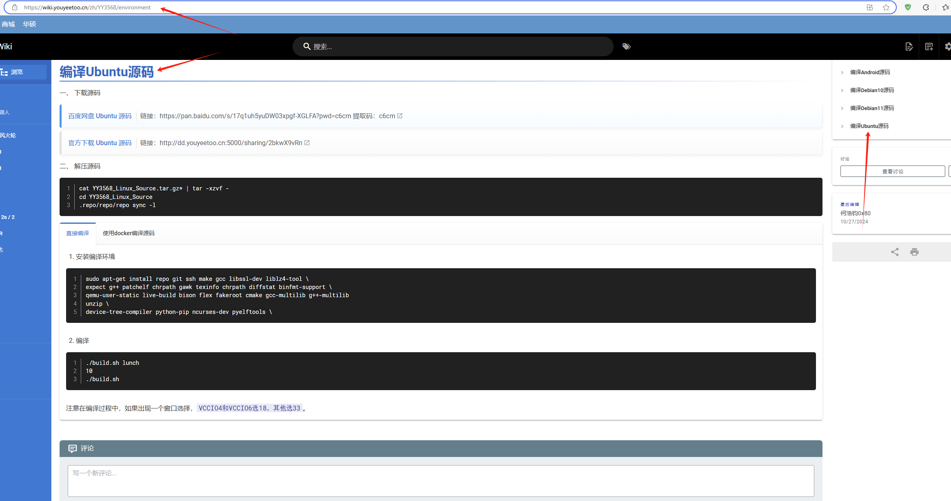The width and height of the screenshot is (951, 501).
Task: Click the print page icon
Action: [914, 252]
